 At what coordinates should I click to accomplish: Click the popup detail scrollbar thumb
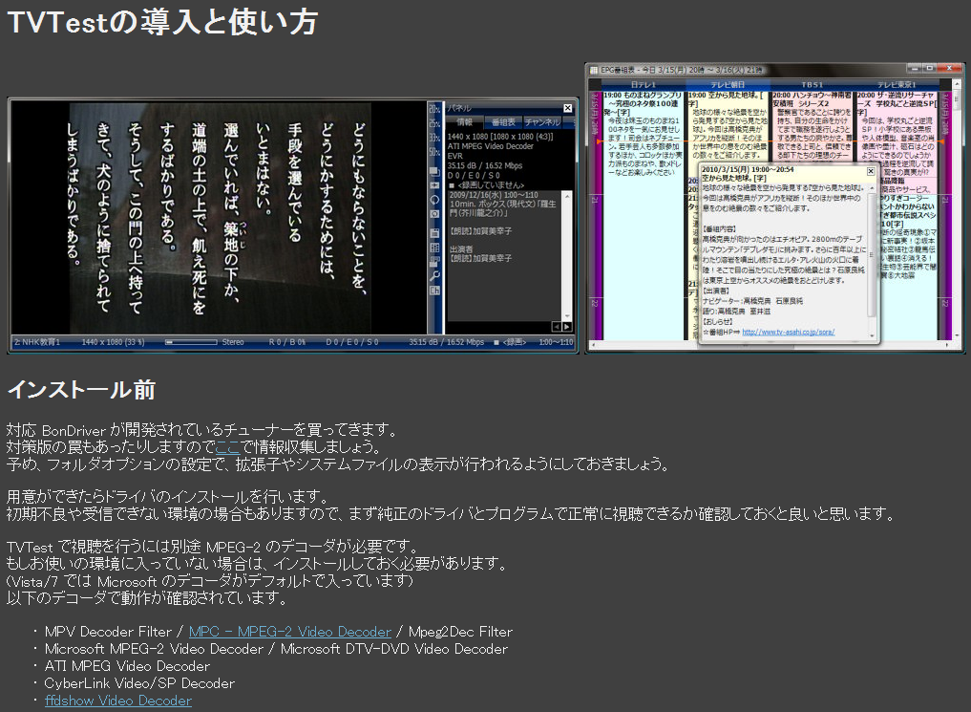pyautogui.click(x=872, y=254)
